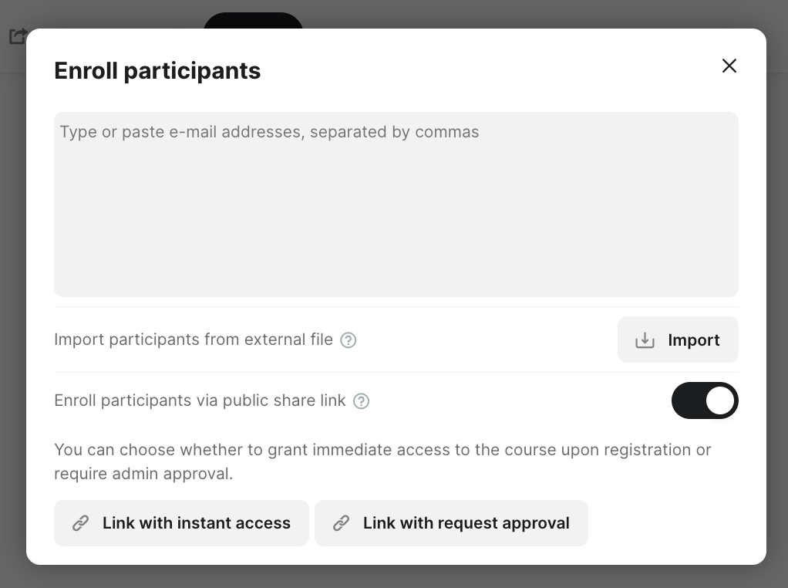788x588 pixels.
Task: Click the Import participants from external file label
Action: [194, 340]
